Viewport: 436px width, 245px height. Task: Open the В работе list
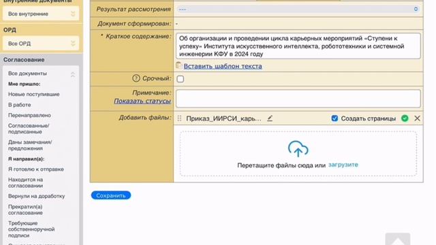(x=20, y=105)
